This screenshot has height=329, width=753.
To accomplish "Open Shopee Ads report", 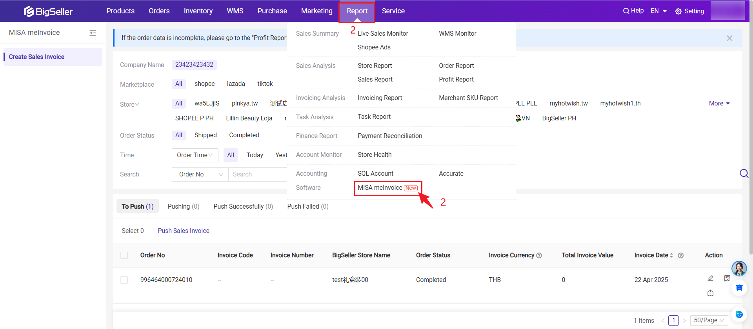I will 374,47.
